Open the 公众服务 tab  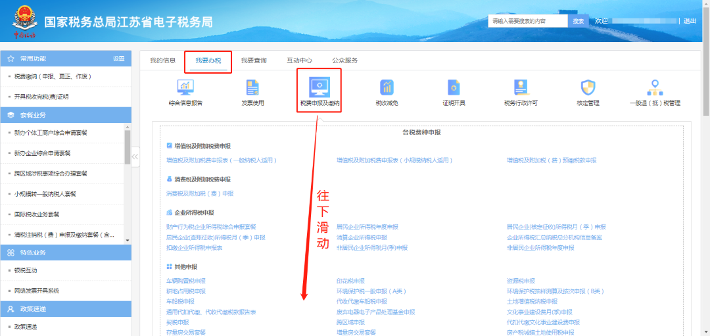pyautogui.click(x=344, y=60)
